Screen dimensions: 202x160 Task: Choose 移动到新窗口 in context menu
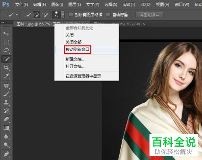click(x=86, y=50)
